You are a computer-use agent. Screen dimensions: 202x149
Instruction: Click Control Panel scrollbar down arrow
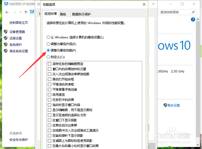[198, 145]
